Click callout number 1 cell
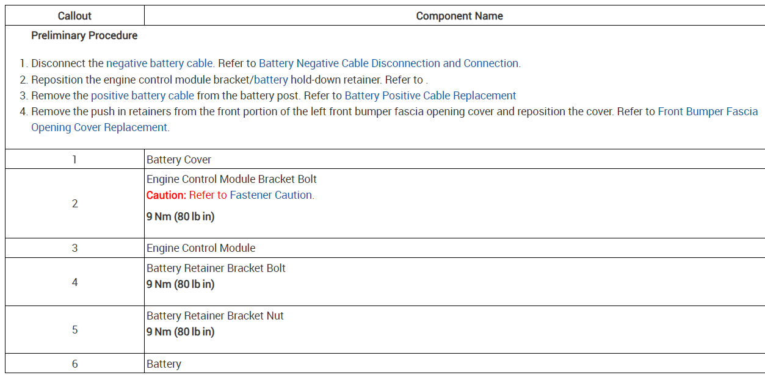The image size is (765, 375). click(75, 160)
